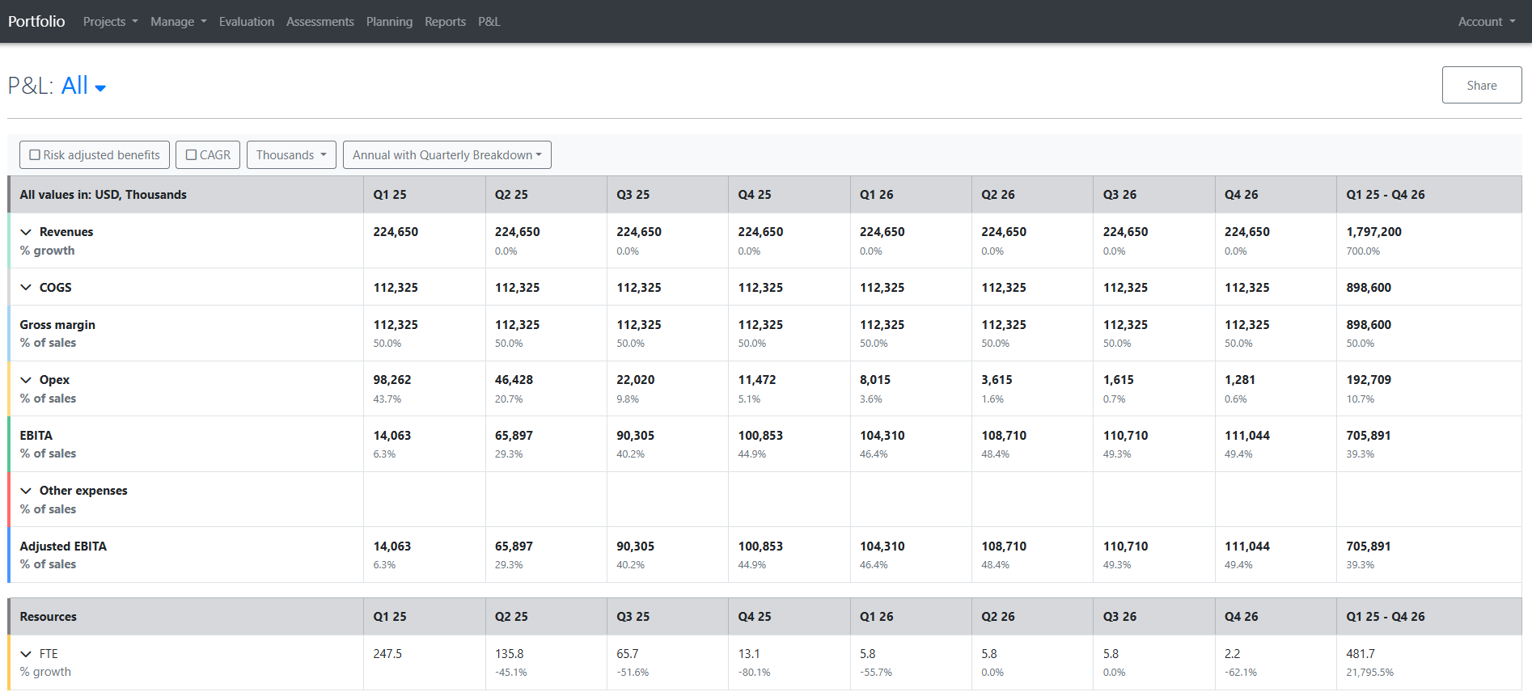Open the Account dropdown menu
This screenshot has width=1532, height=692.
point(1486,22)
